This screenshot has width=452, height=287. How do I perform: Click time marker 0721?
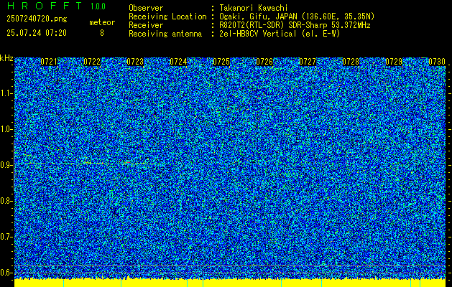pyautogui.click(x=49, y=62)
